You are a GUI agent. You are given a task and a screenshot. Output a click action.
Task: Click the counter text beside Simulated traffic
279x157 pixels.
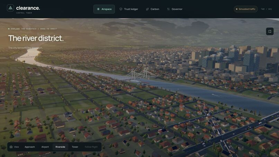pos(267,9)
